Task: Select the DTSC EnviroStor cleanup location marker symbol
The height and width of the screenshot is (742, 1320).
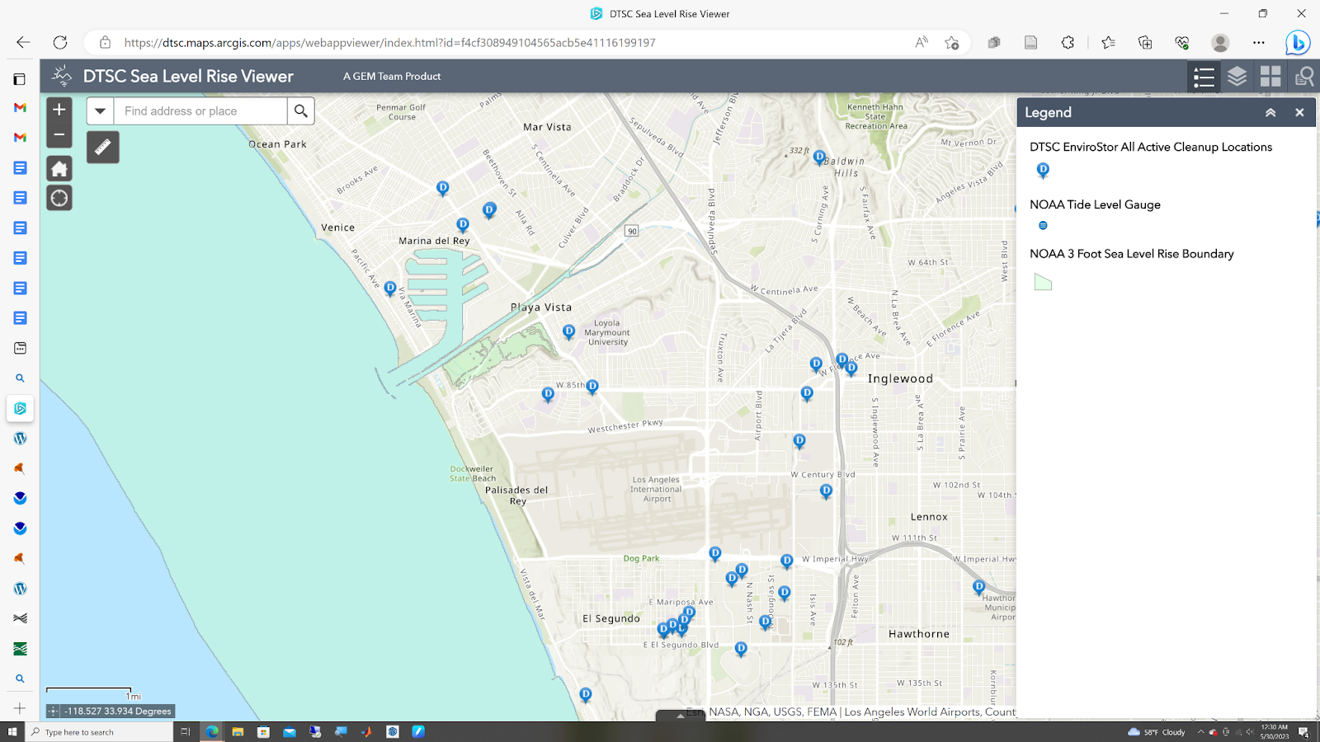Action: tap(1042, 171)
